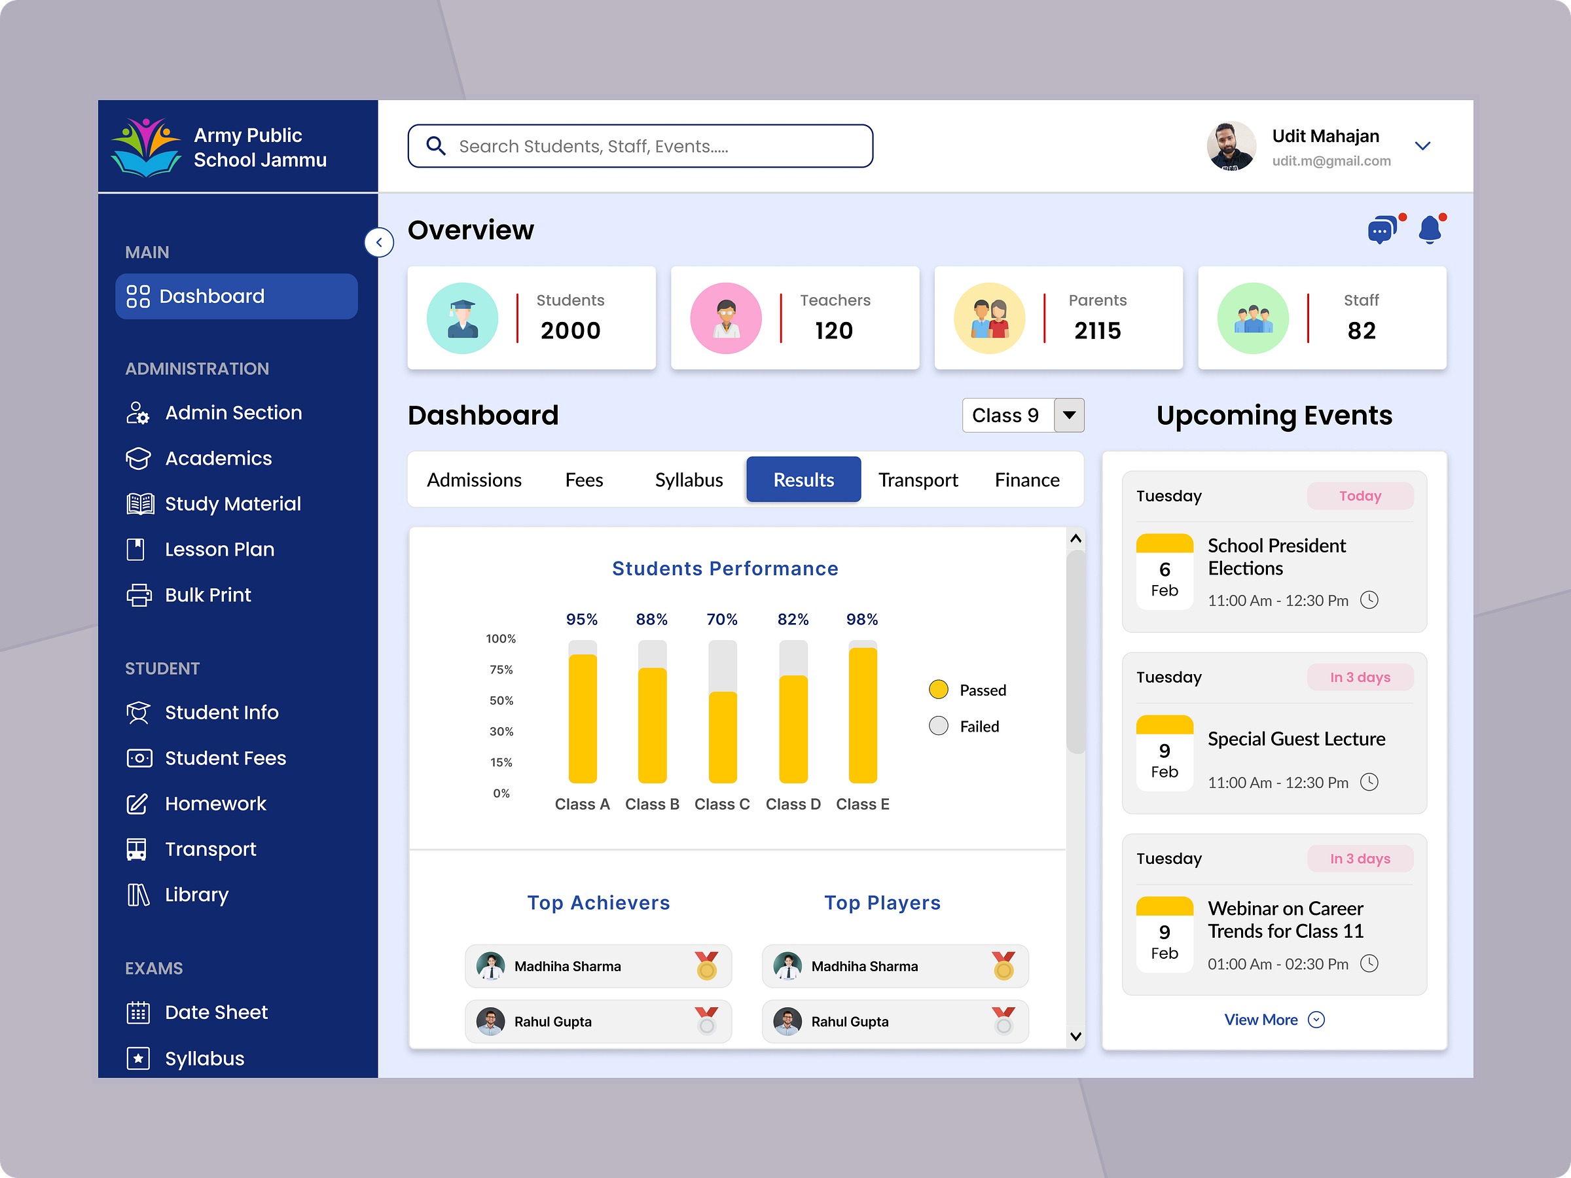Collapse the sidebar using the chevron button
The image size is (1571, 1178).
pyautogui.click(x=380, y=242)
